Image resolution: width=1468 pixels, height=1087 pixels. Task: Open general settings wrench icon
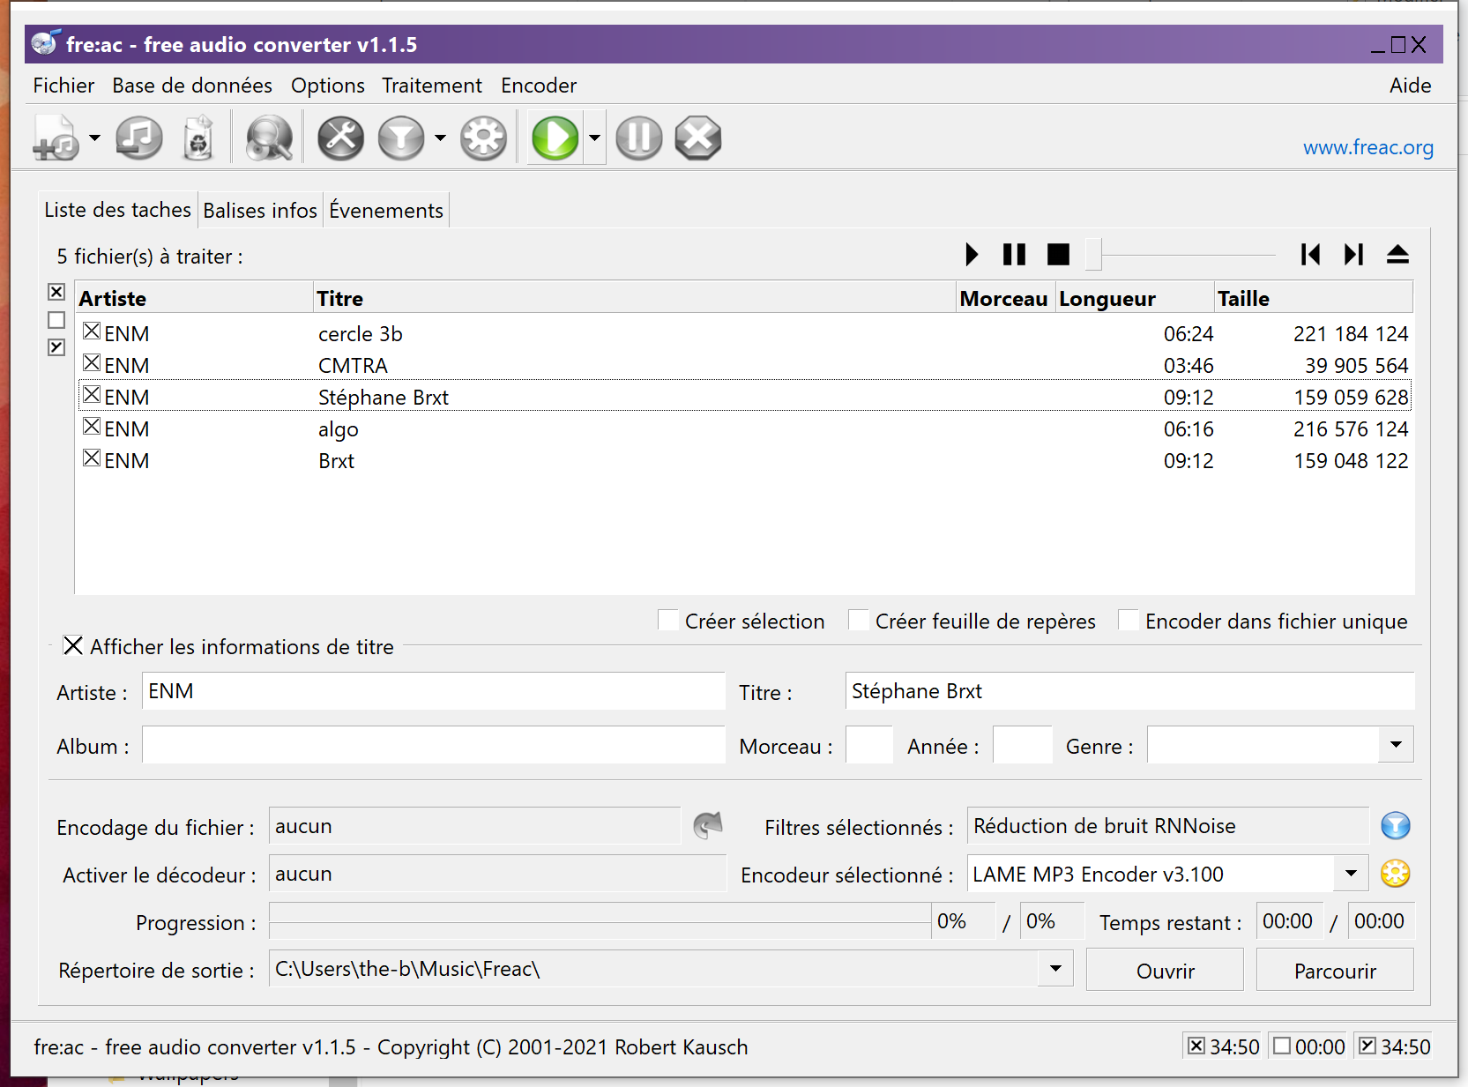[340, 138]
